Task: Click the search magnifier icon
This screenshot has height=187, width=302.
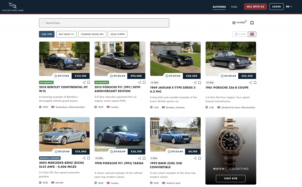Action: [x=43, y=23]
